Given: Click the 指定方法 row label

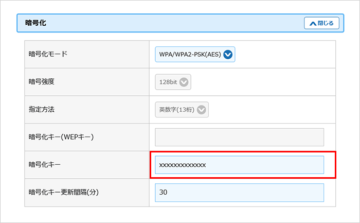Looking at the screenshot, I should tap(41, 109).
